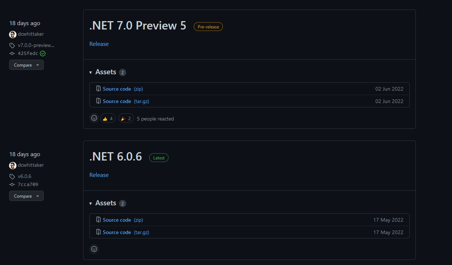
Task: Open Compare dropdown for .NET 7.0 Preview 5
Action: [x=26, y=65]
